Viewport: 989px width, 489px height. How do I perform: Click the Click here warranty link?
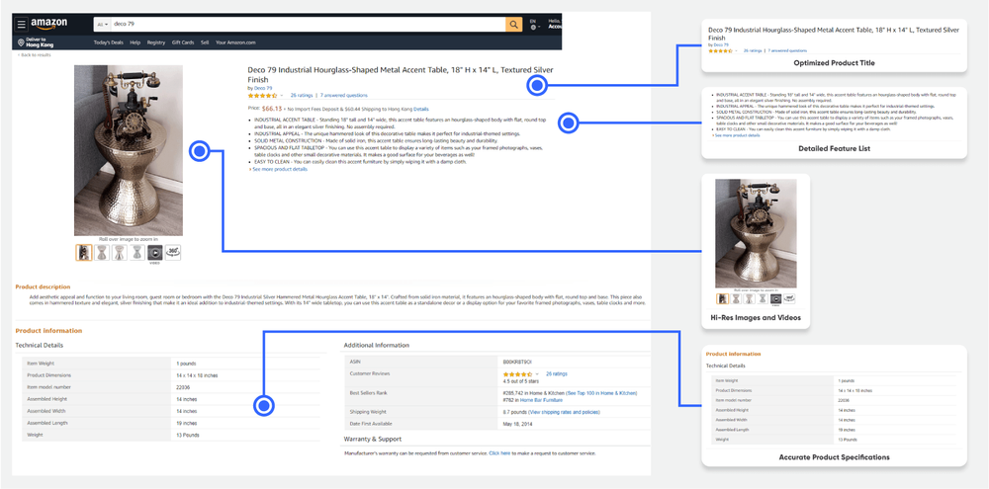point(499,453)
